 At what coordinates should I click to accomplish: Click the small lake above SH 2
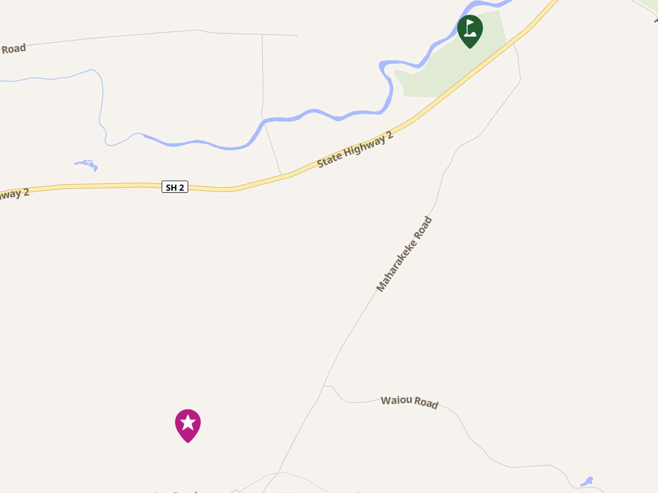87,165
